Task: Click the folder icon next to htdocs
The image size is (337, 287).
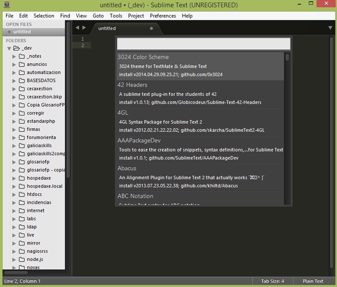Action: click(22, 194)
